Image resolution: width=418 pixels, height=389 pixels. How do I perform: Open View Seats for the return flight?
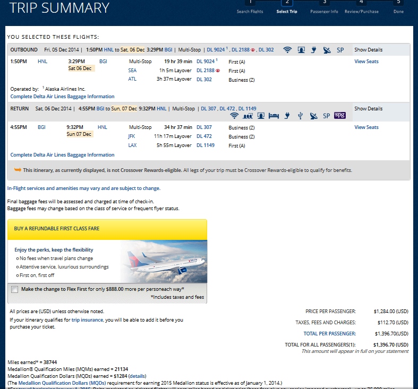tap(366, 127)
